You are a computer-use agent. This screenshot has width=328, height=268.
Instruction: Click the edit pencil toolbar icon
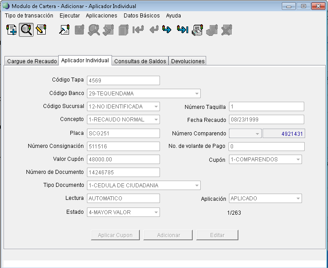point(41,30)
